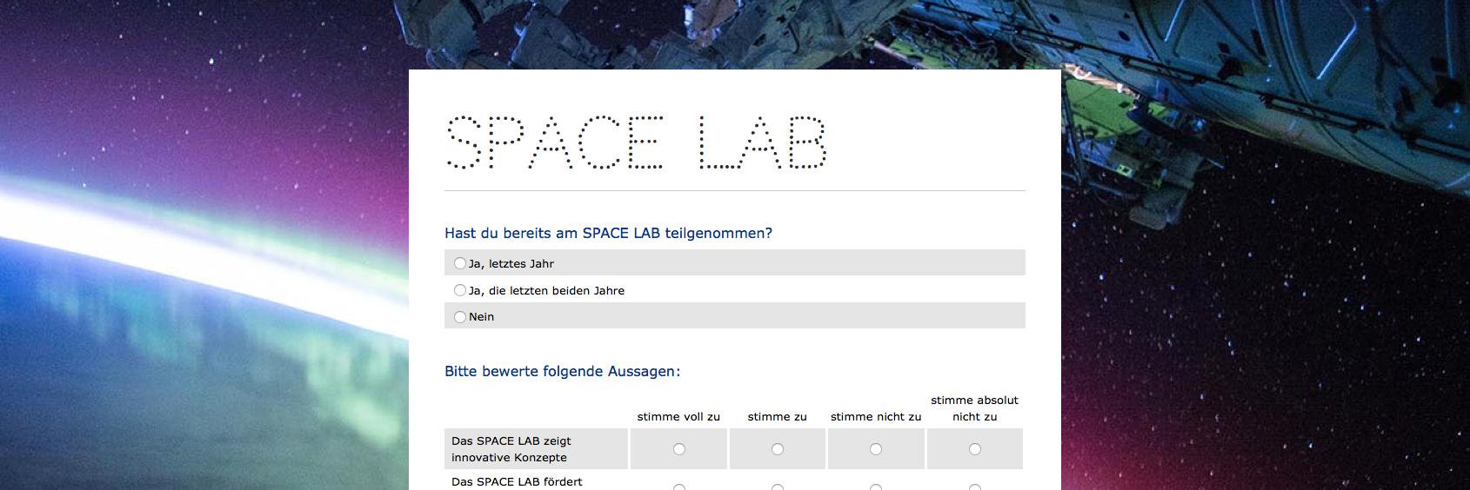Screen dimensions: 1470x490
Task: Pick "stimme zu" for the innovative Konzepte row
Action: pos(778,449)
